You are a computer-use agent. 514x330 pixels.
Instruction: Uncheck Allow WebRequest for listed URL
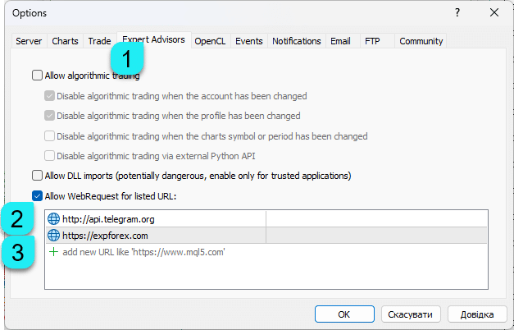tap(37, 195)
